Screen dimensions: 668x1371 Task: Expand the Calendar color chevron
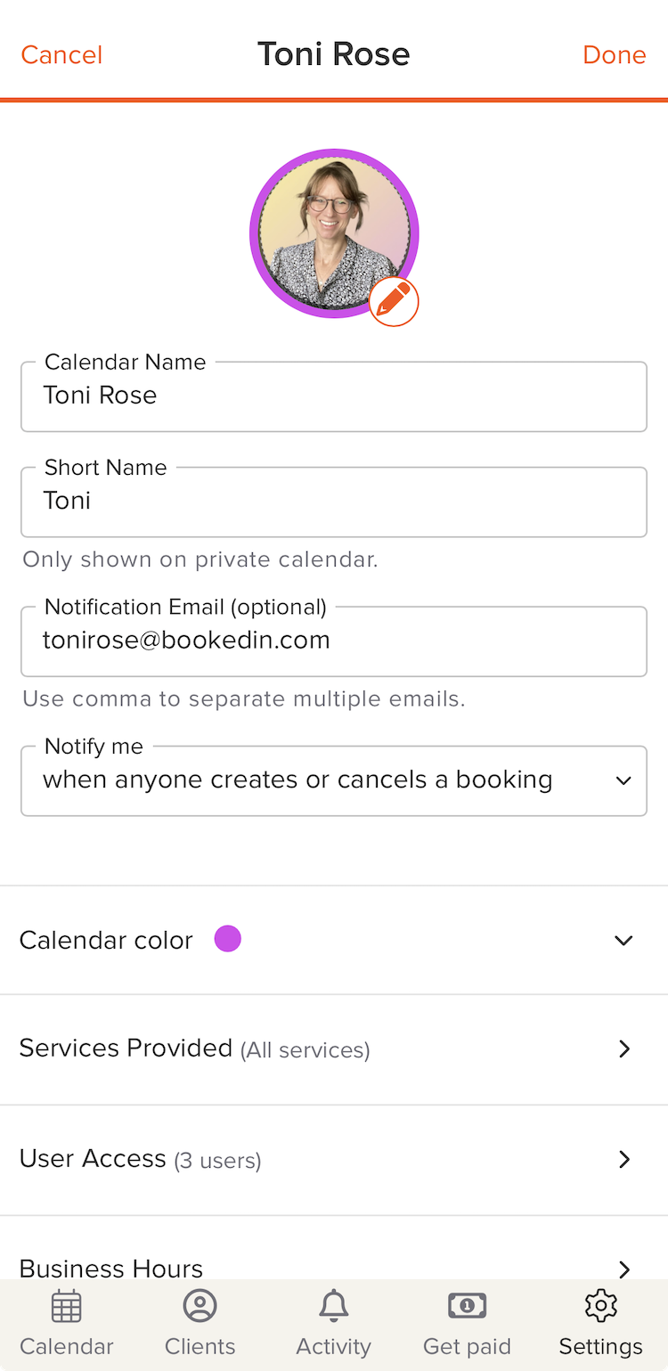623,941
